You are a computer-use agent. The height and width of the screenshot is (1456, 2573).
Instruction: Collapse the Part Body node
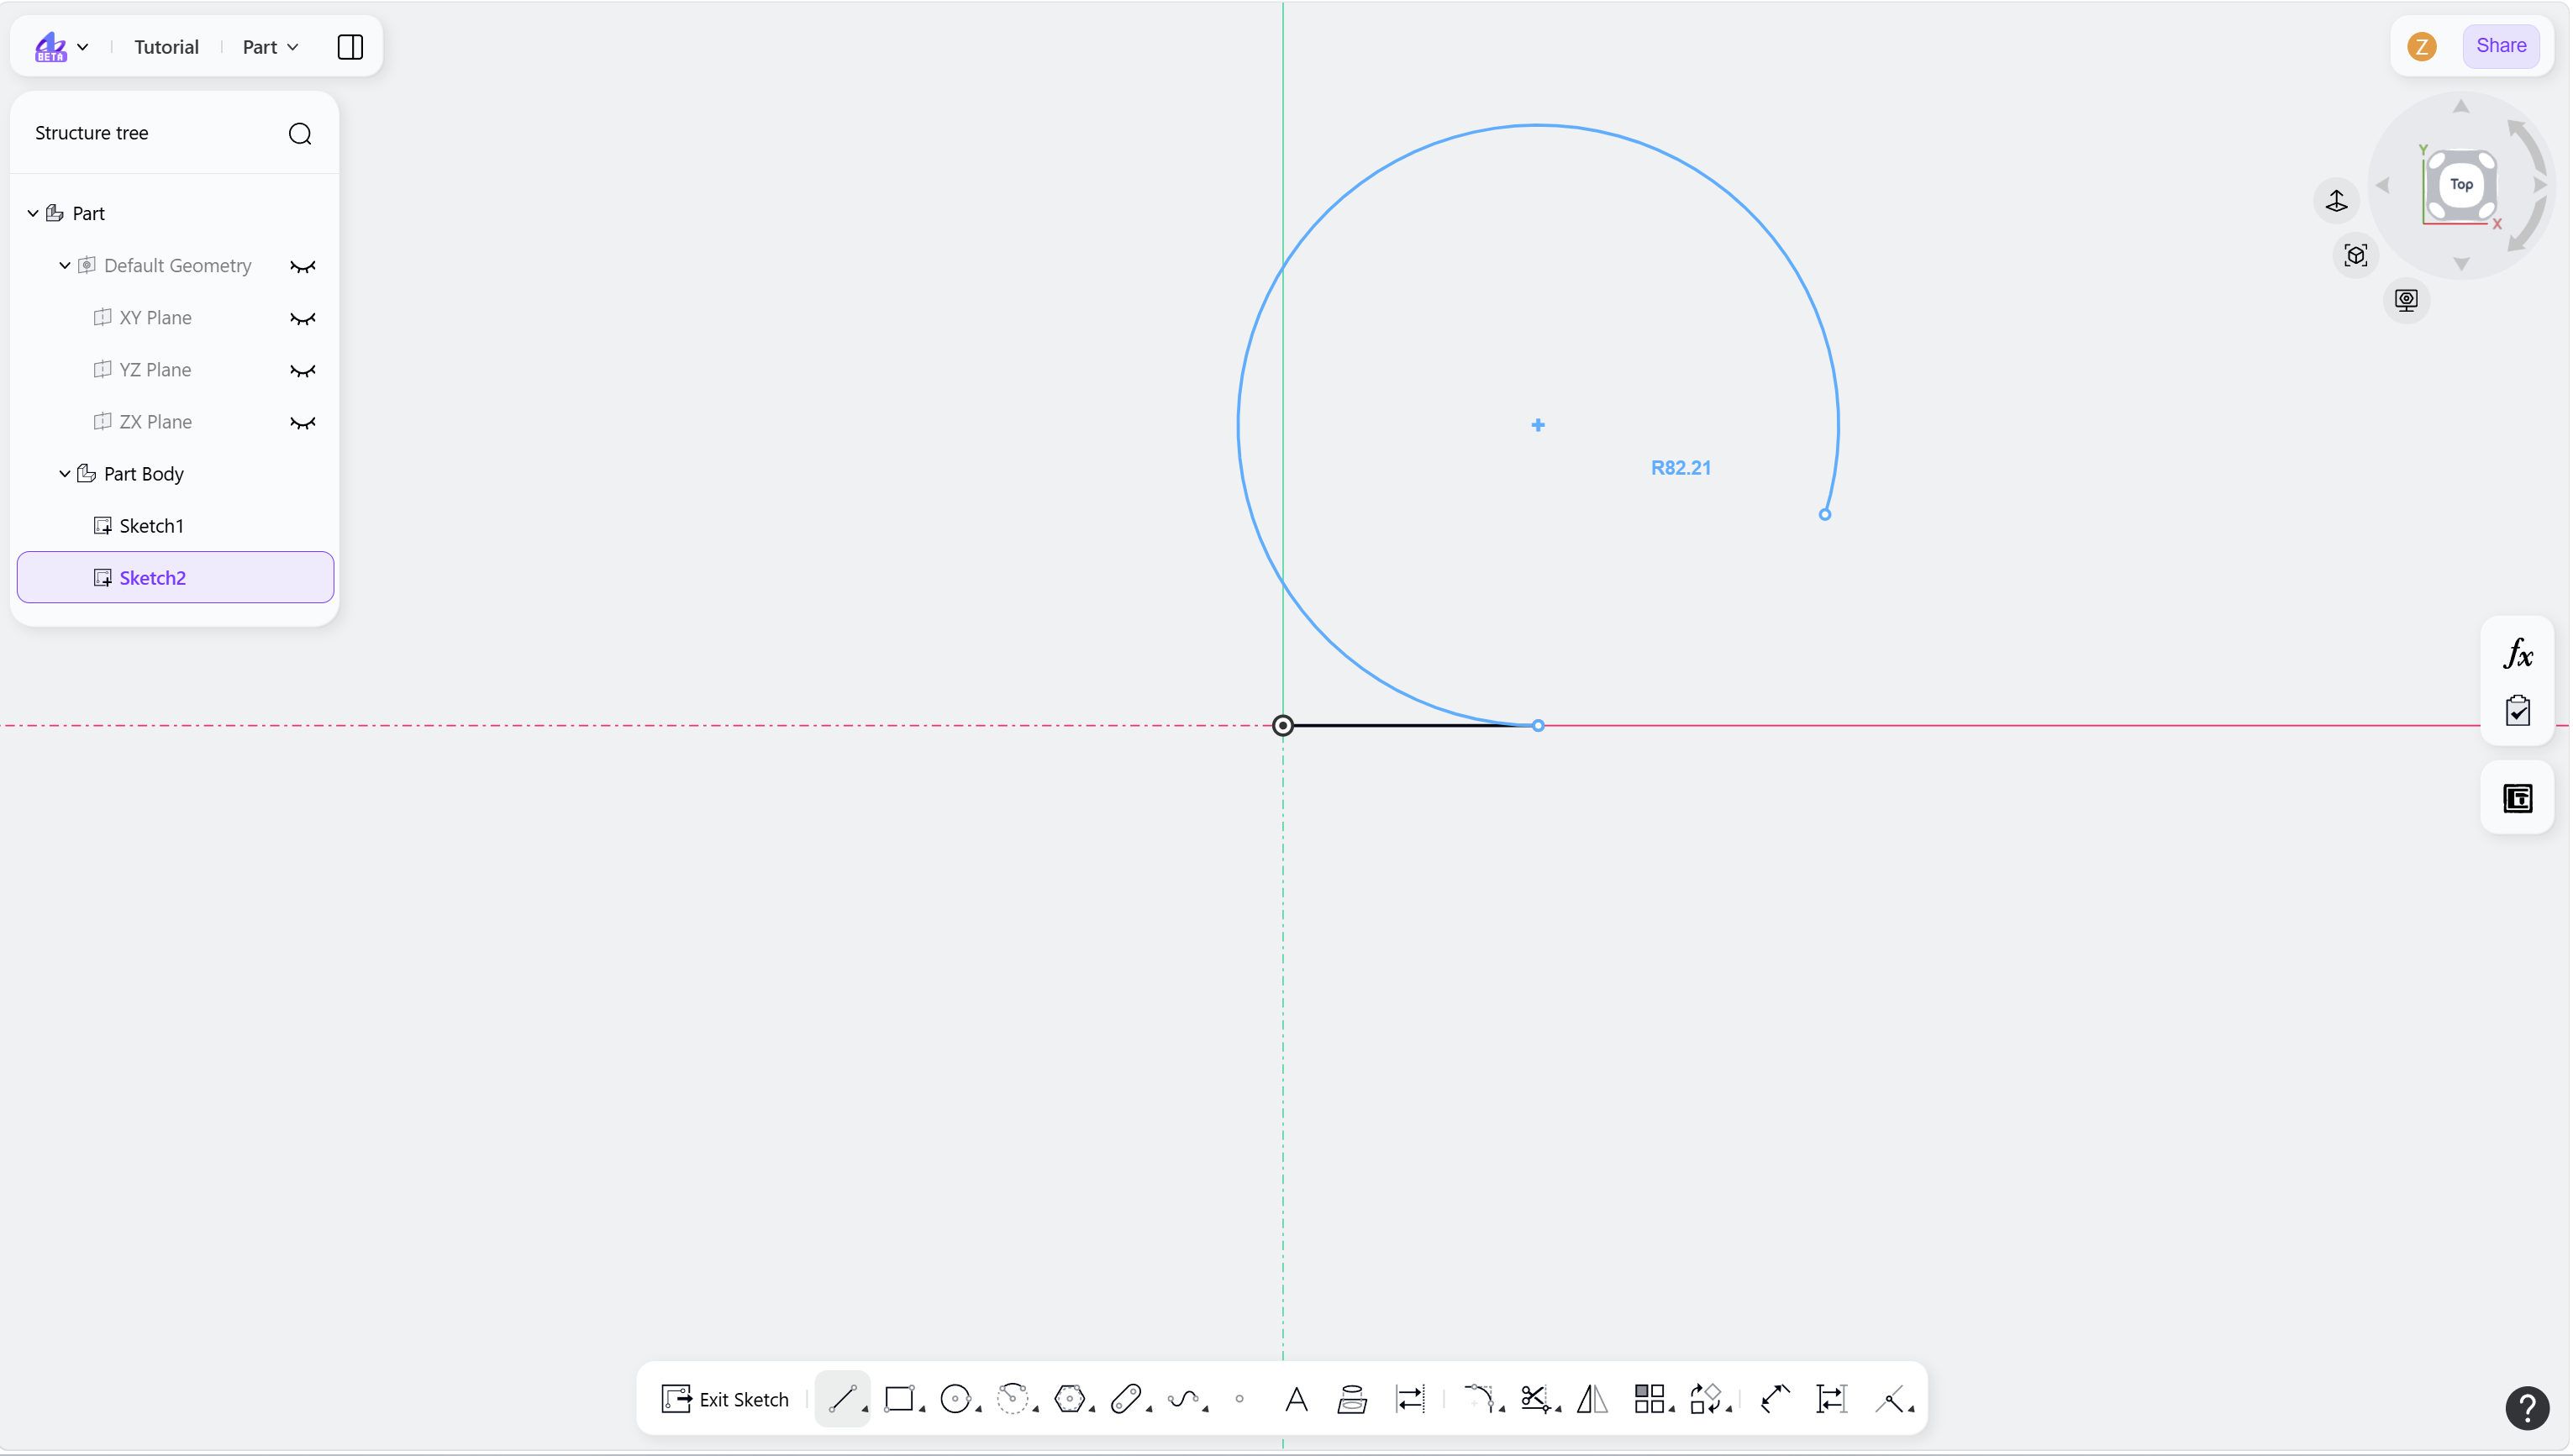65,473
